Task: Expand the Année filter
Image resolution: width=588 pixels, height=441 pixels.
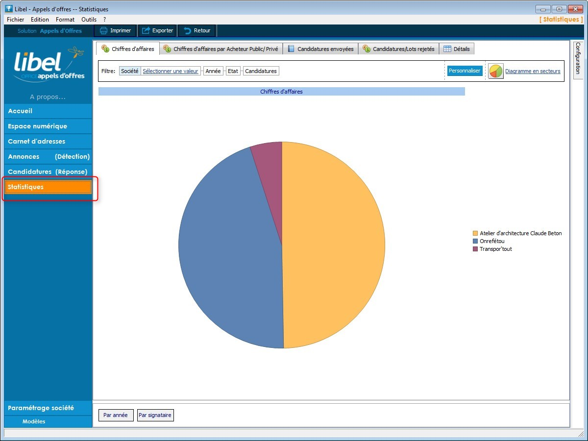Action: [213, 71]
